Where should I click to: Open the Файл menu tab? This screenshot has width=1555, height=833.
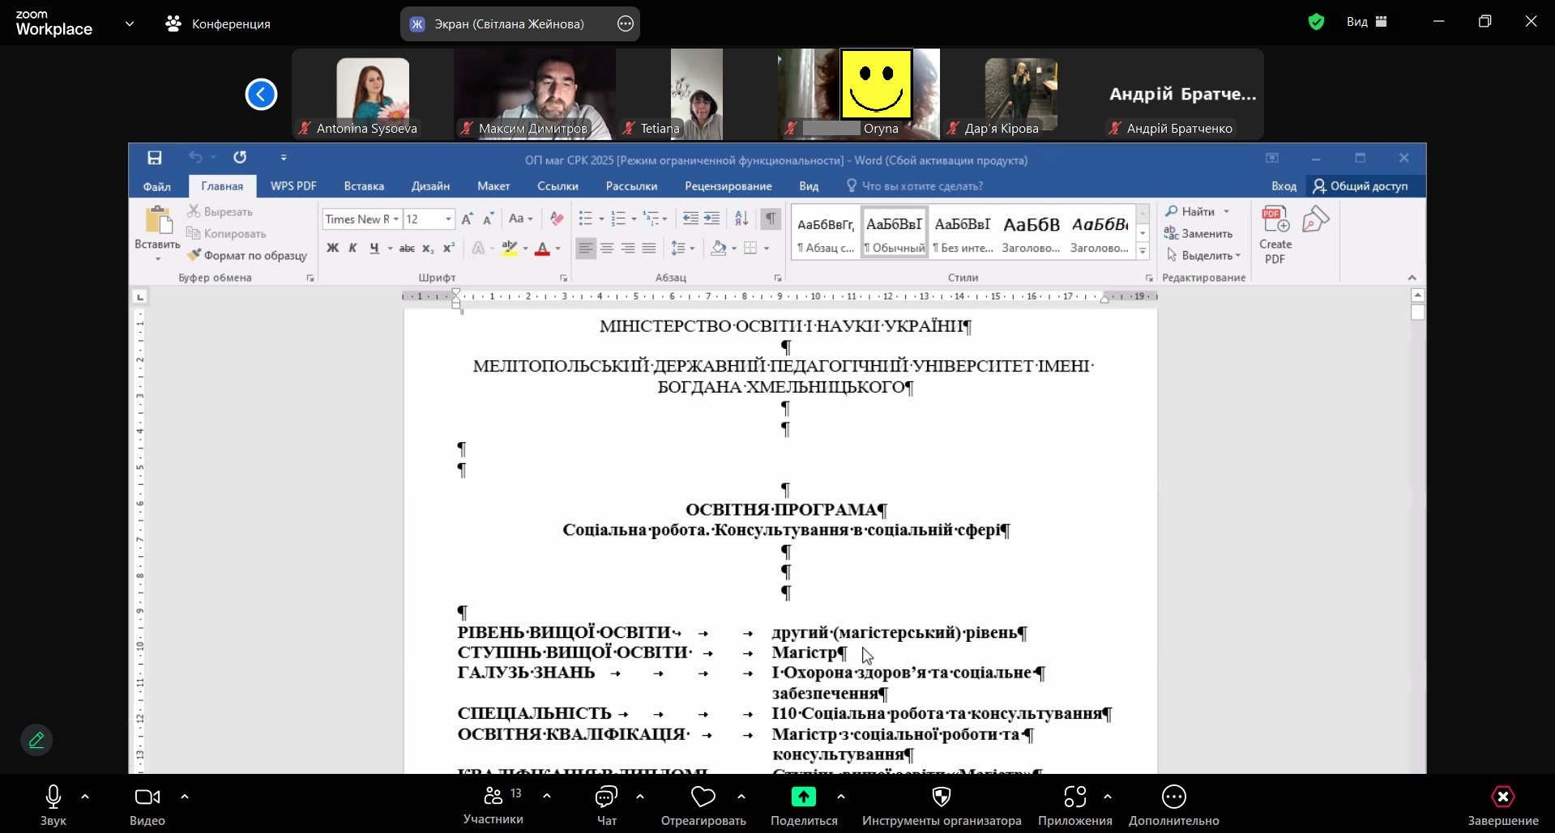point(157,186)
